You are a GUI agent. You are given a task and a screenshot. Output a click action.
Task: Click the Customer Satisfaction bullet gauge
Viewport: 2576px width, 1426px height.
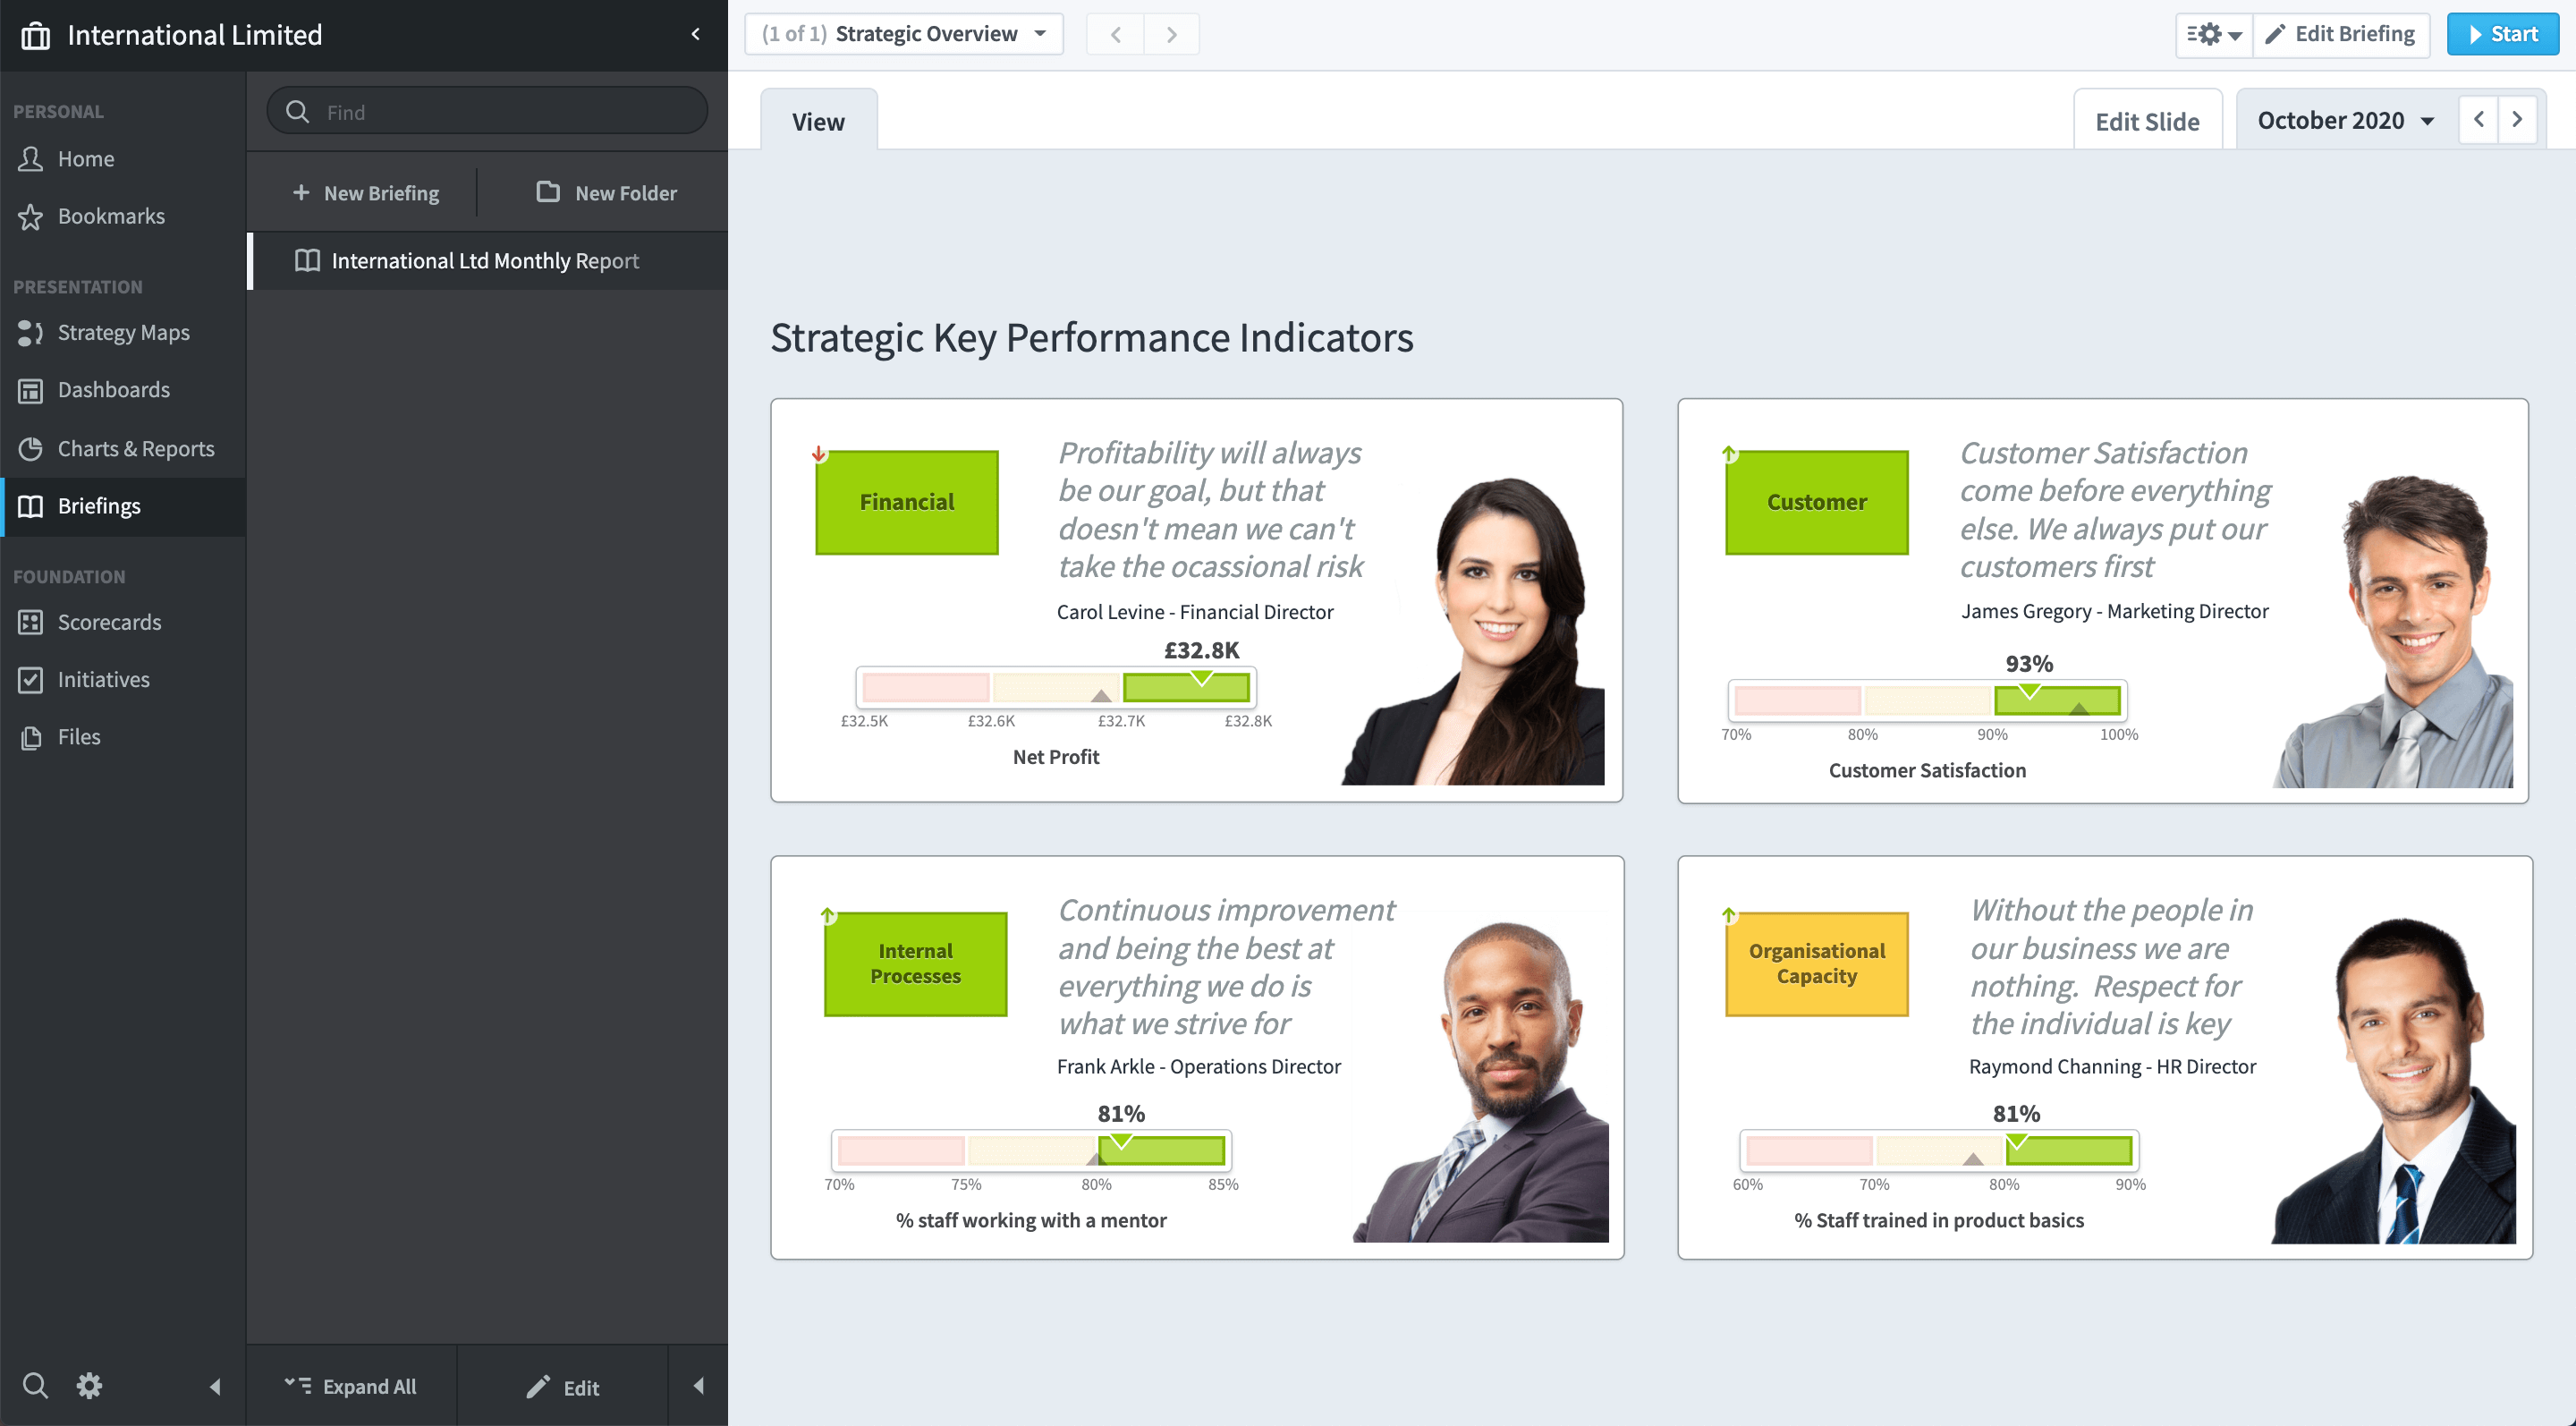pyautogui.click(x=1927, y=701)
